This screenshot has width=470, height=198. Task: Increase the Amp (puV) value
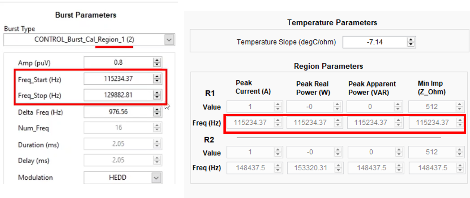[x=157, y=61]
